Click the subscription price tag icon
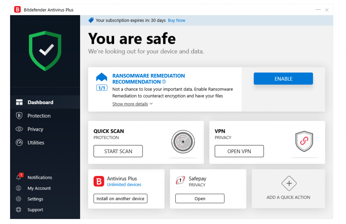The width and height of the screenshot is (346, 224). coord(91,20)
